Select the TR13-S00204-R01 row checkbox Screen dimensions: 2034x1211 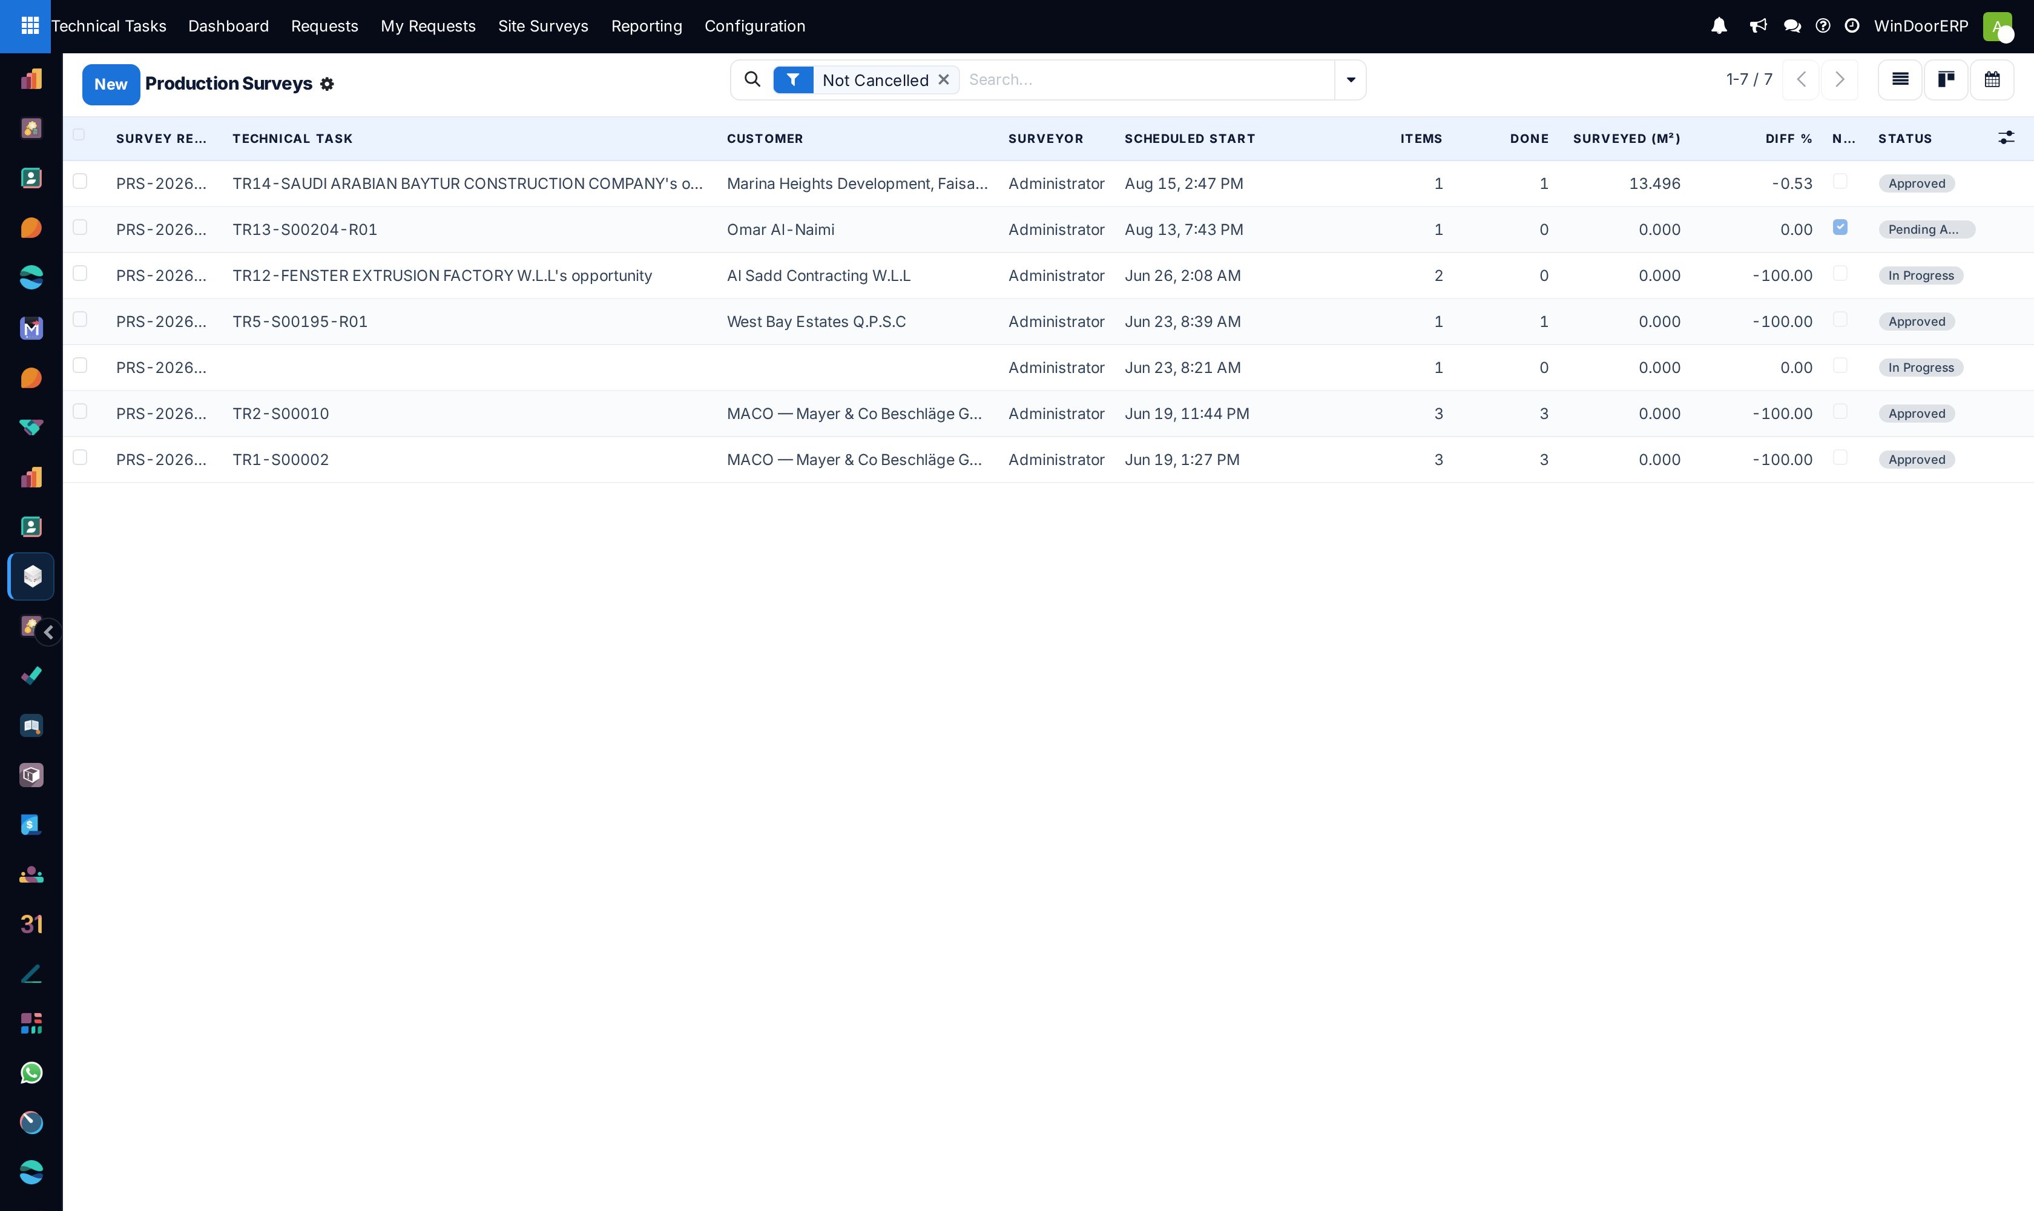tap(80, 227)
